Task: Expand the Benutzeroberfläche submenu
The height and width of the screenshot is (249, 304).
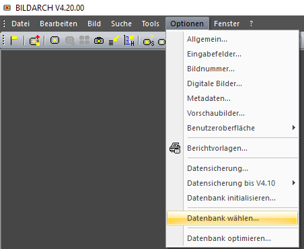Action: point(232,128)
